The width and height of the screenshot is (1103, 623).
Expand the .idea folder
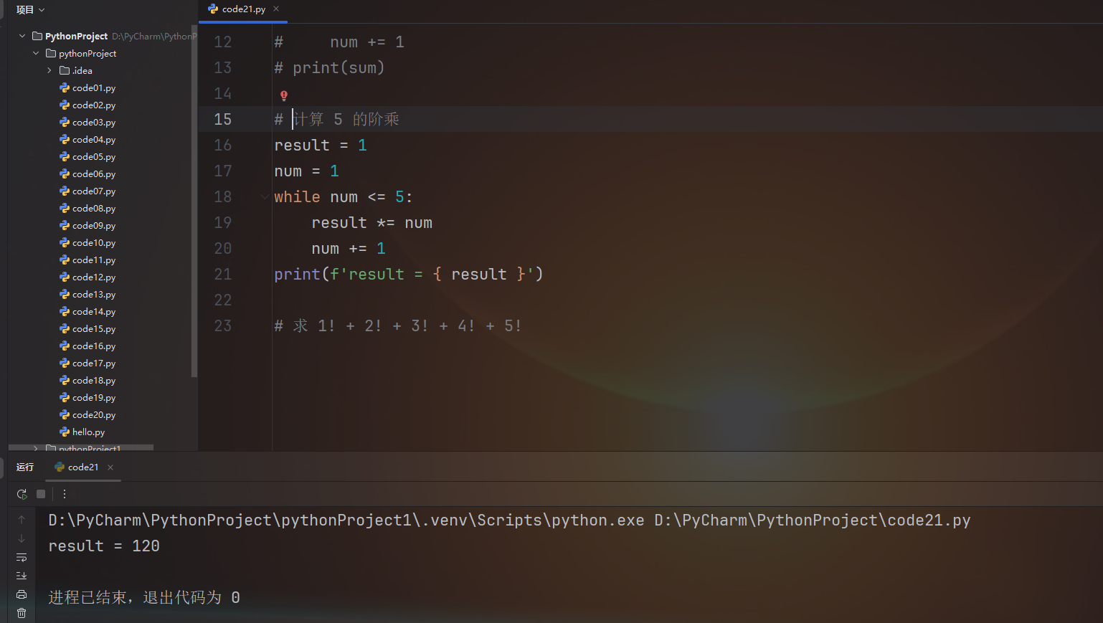click(49, 70)
